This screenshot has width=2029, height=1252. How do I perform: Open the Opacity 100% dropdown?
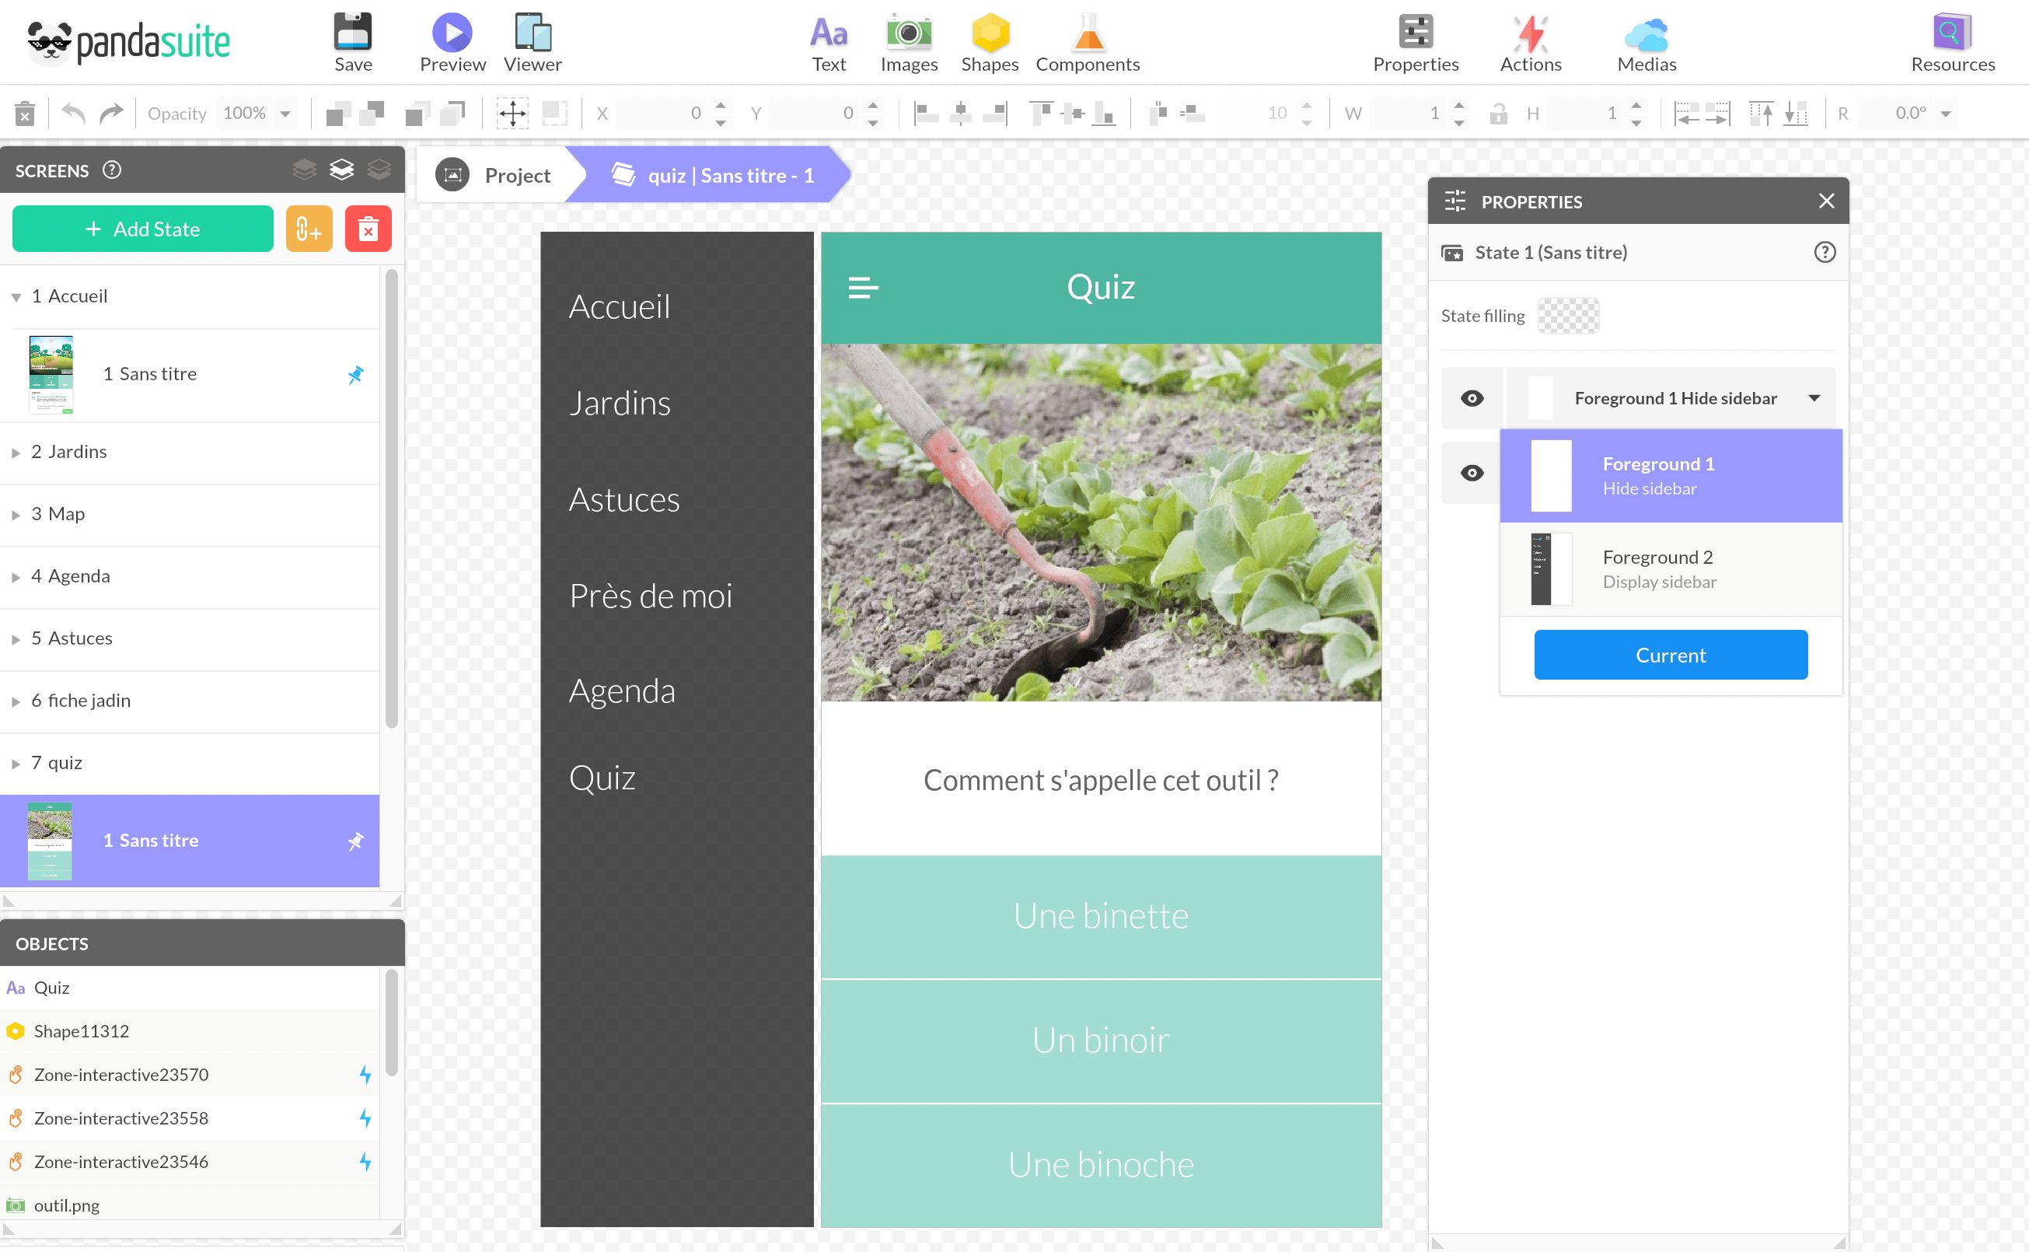click(285, 114)
